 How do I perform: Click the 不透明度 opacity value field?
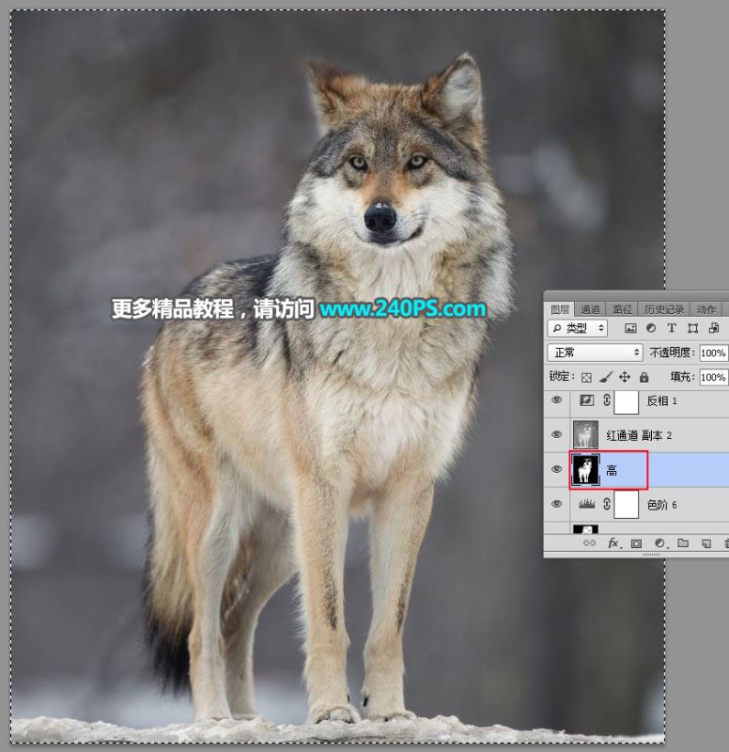click(x=713, y=353)
